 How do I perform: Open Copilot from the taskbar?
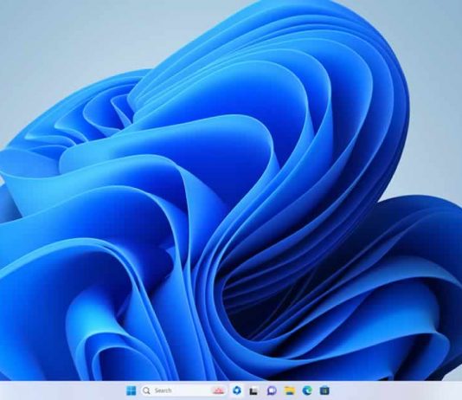[x=236, y=390]
